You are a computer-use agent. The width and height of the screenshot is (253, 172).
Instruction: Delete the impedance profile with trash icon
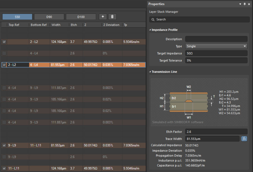(112, 17)
